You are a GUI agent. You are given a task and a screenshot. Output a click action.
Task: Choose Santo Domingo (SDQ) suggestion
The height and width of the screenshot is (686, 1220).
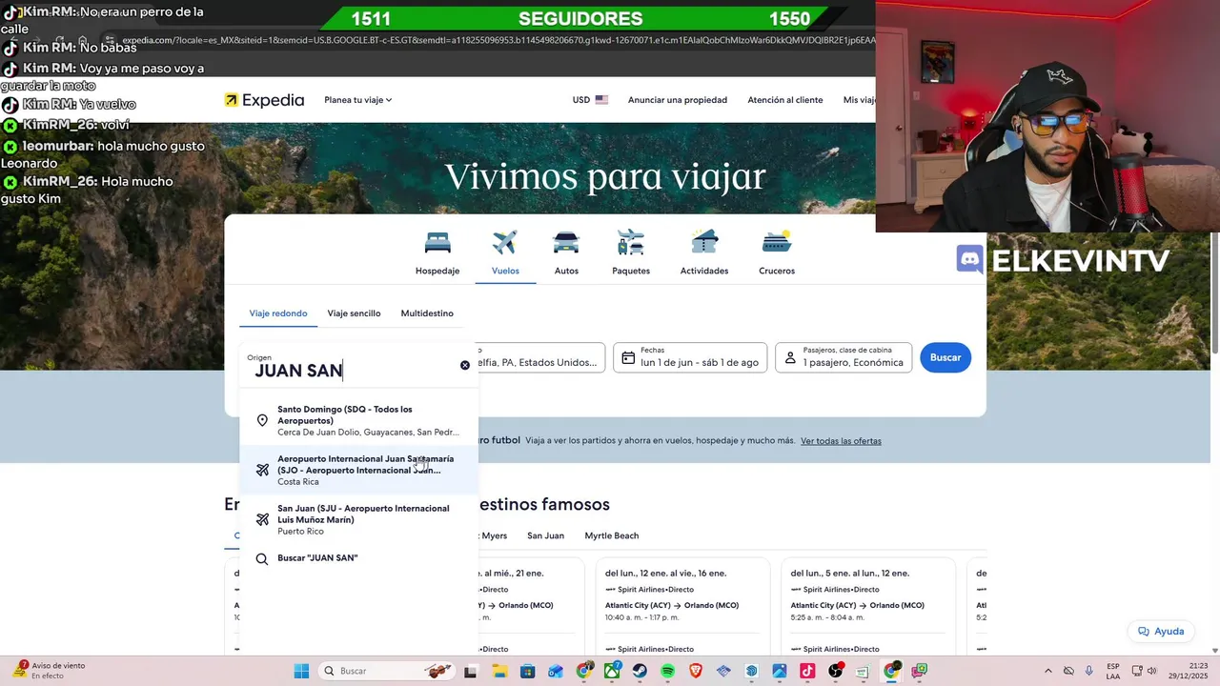pyautogui.click(x=358, y=420)
